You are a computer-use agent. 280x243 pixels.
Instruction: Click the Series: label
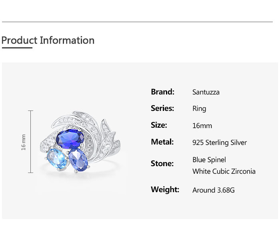pyautogui.click(x=162, y=108)
